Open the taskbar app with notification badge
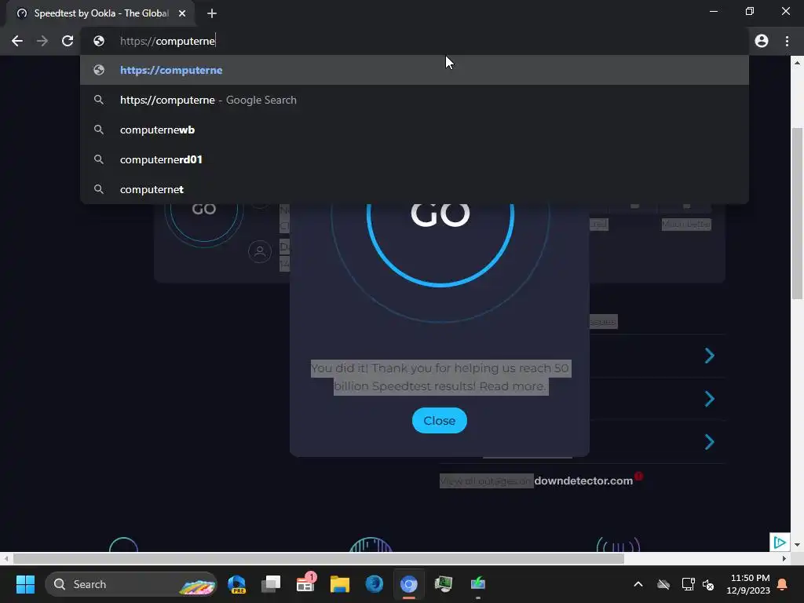Image resolution: width=804 pixels, height=603 pixels. 305,584
